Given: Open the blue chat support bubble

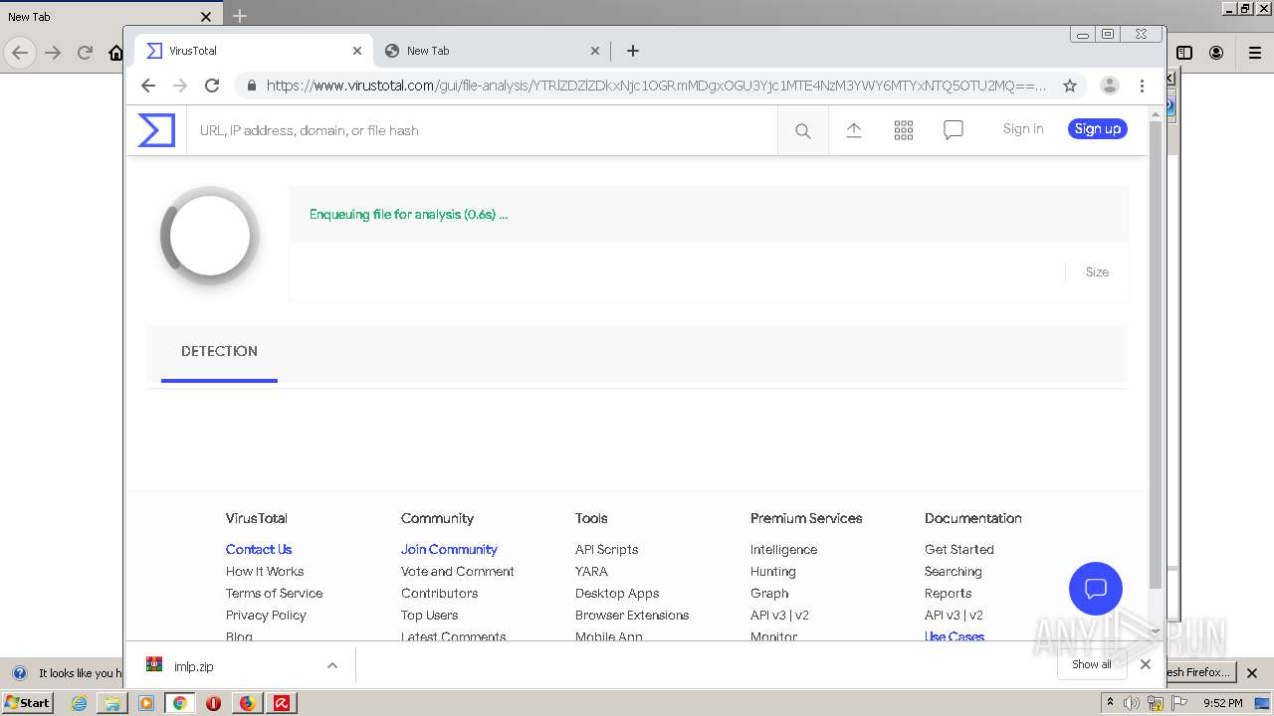Looking at the screenshot, I should pyautogui.click(x=1096, y=589).
